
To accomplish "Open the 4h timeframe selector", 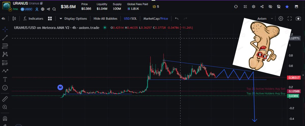I will coord(3,18).
